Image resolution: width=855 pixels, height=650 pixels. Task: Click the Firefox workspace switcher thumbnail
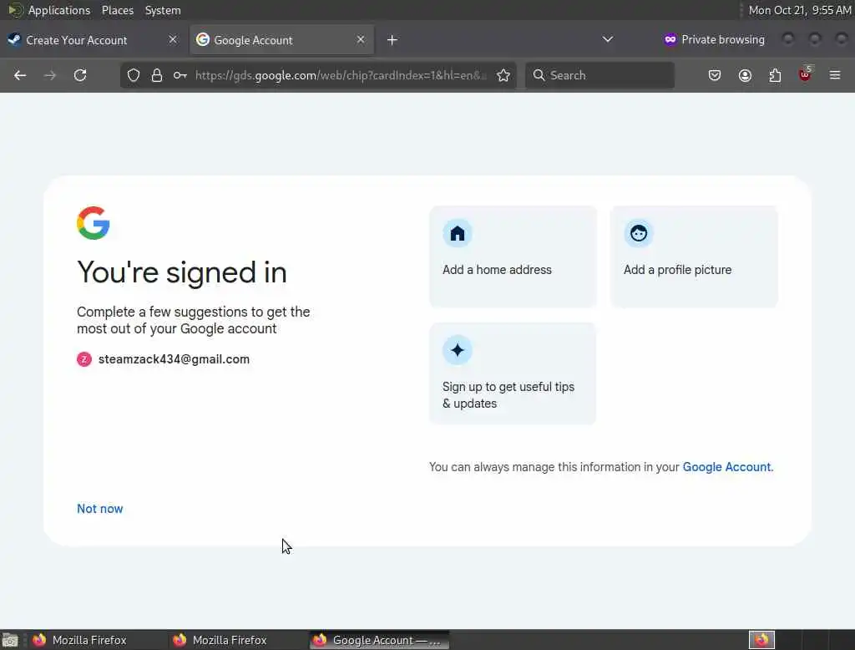(x=761, y=640)
